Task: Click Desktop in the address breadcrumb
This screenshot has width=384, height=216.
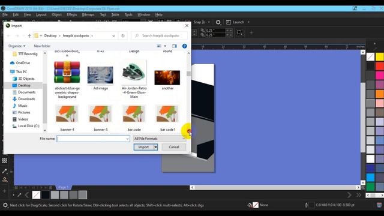Action: (x=50, y=36)
